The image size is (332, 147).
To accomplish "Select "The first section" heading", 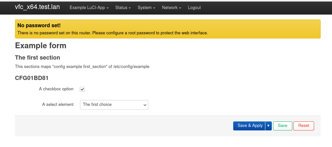I will coord(37,58).
